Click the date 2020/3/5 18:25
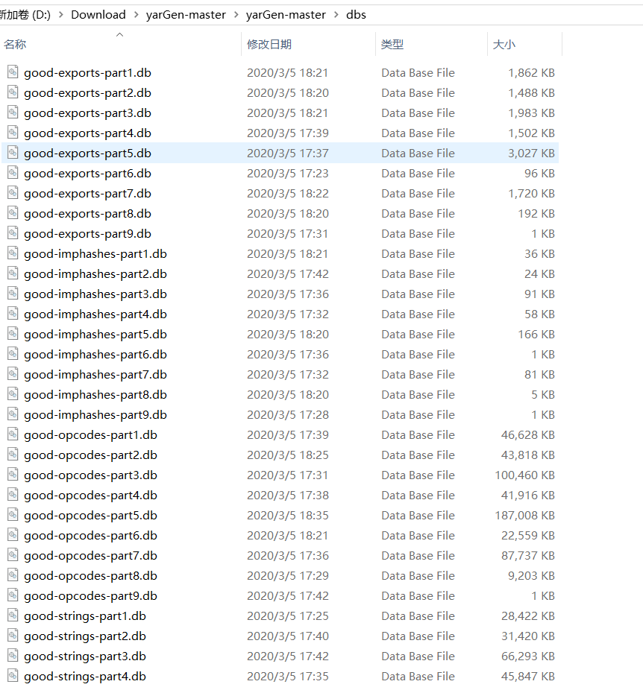 coord(288,455)
